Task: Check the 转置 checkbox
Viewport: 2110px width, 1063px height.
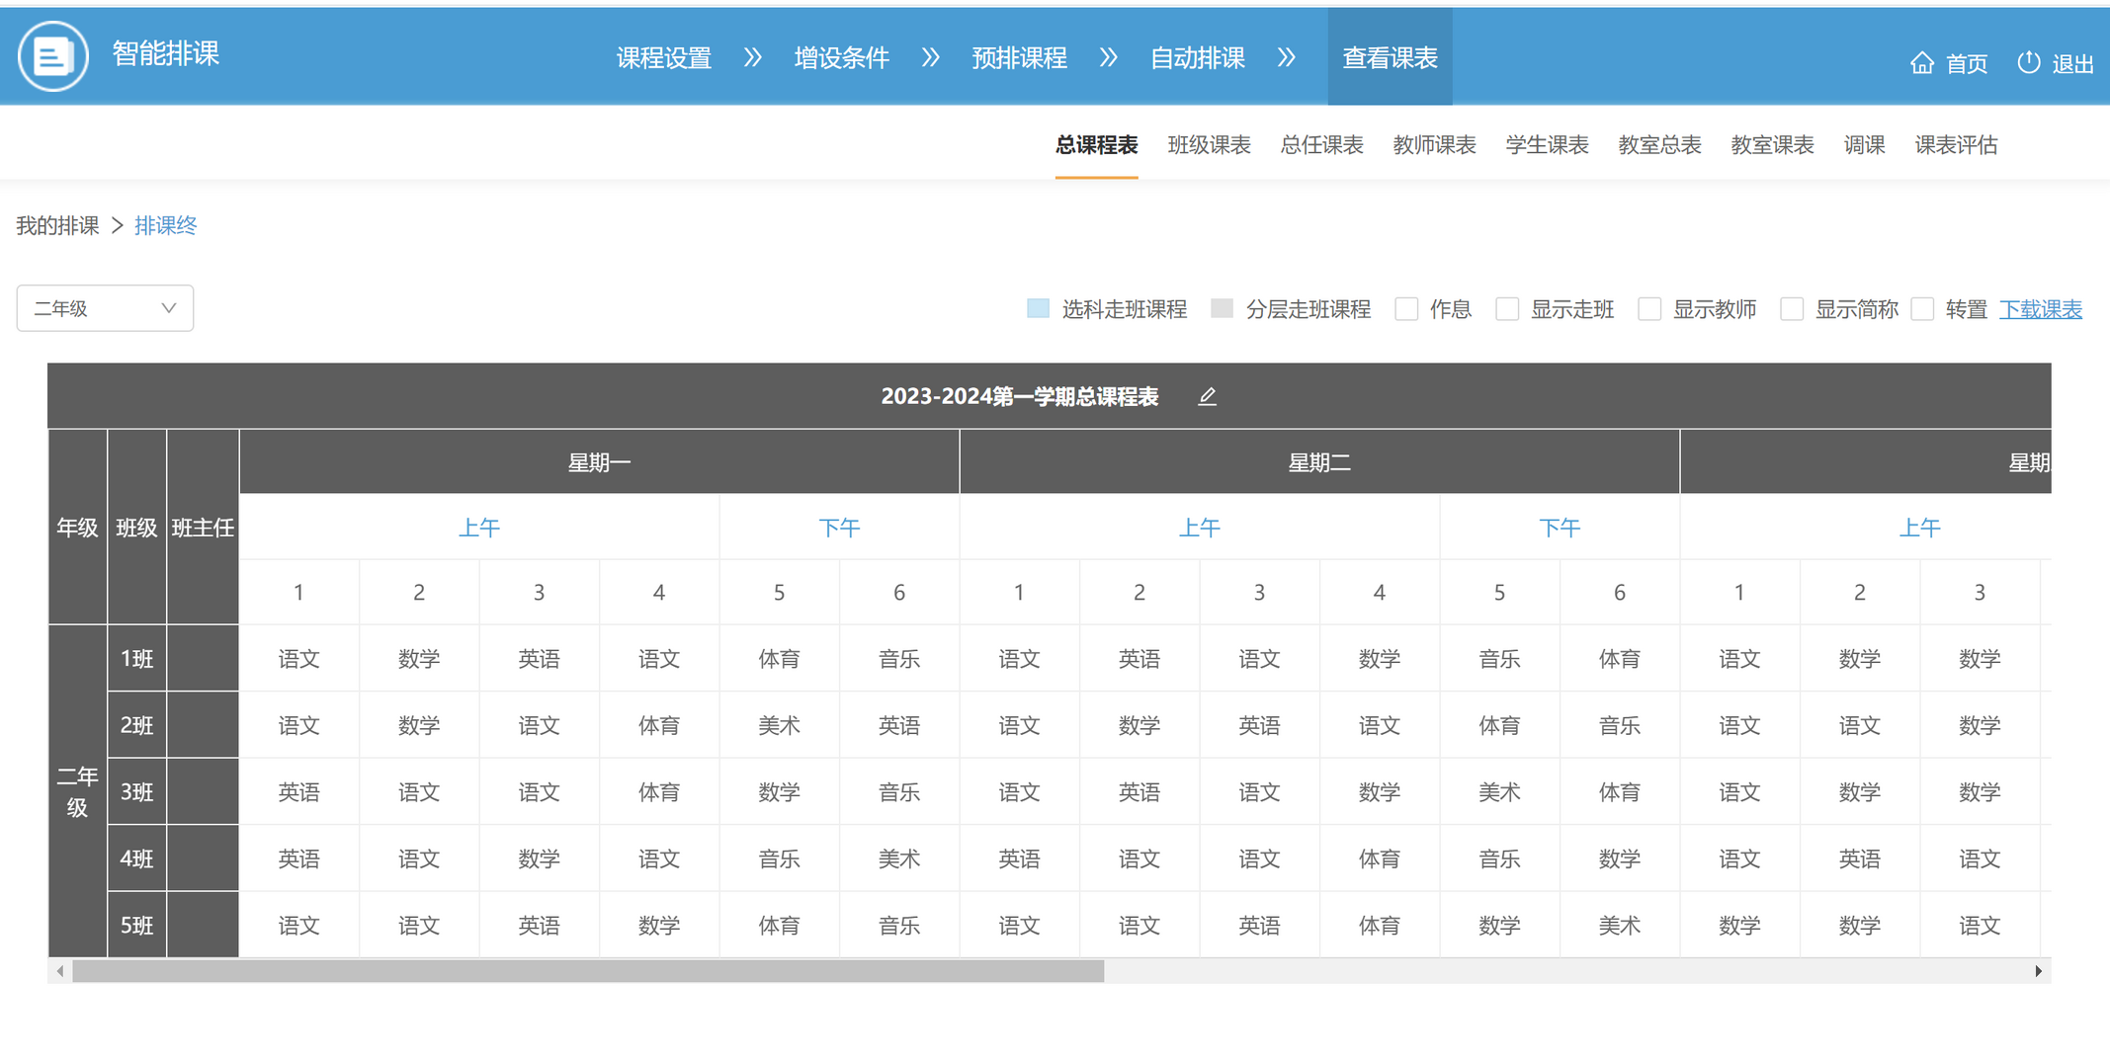Action: (x=1922, y=309)
